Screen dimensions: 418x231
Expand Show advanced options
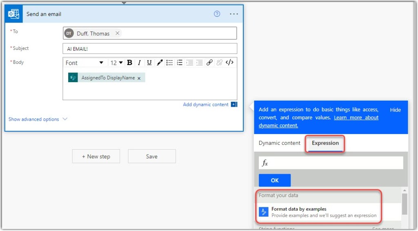tap(38, 119)
